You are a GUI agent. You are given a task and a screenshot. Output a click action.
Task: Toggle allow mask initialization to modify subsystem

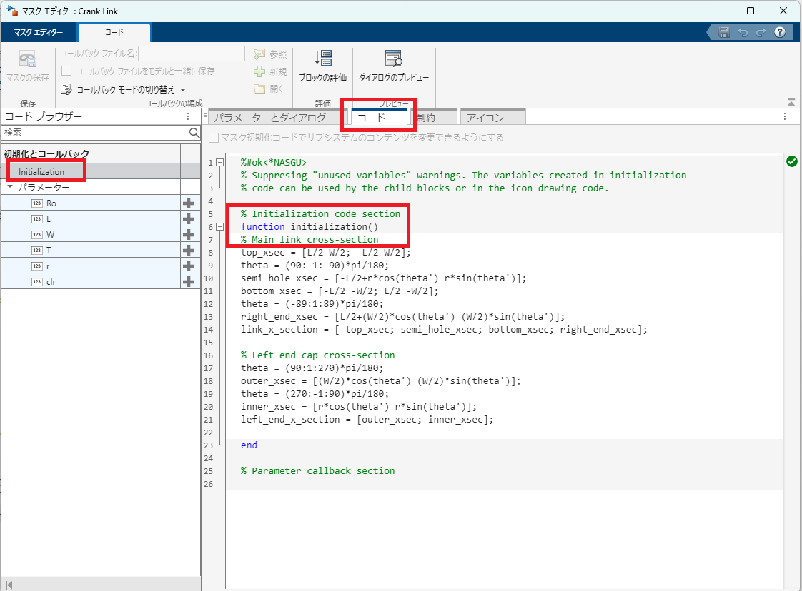214,138
